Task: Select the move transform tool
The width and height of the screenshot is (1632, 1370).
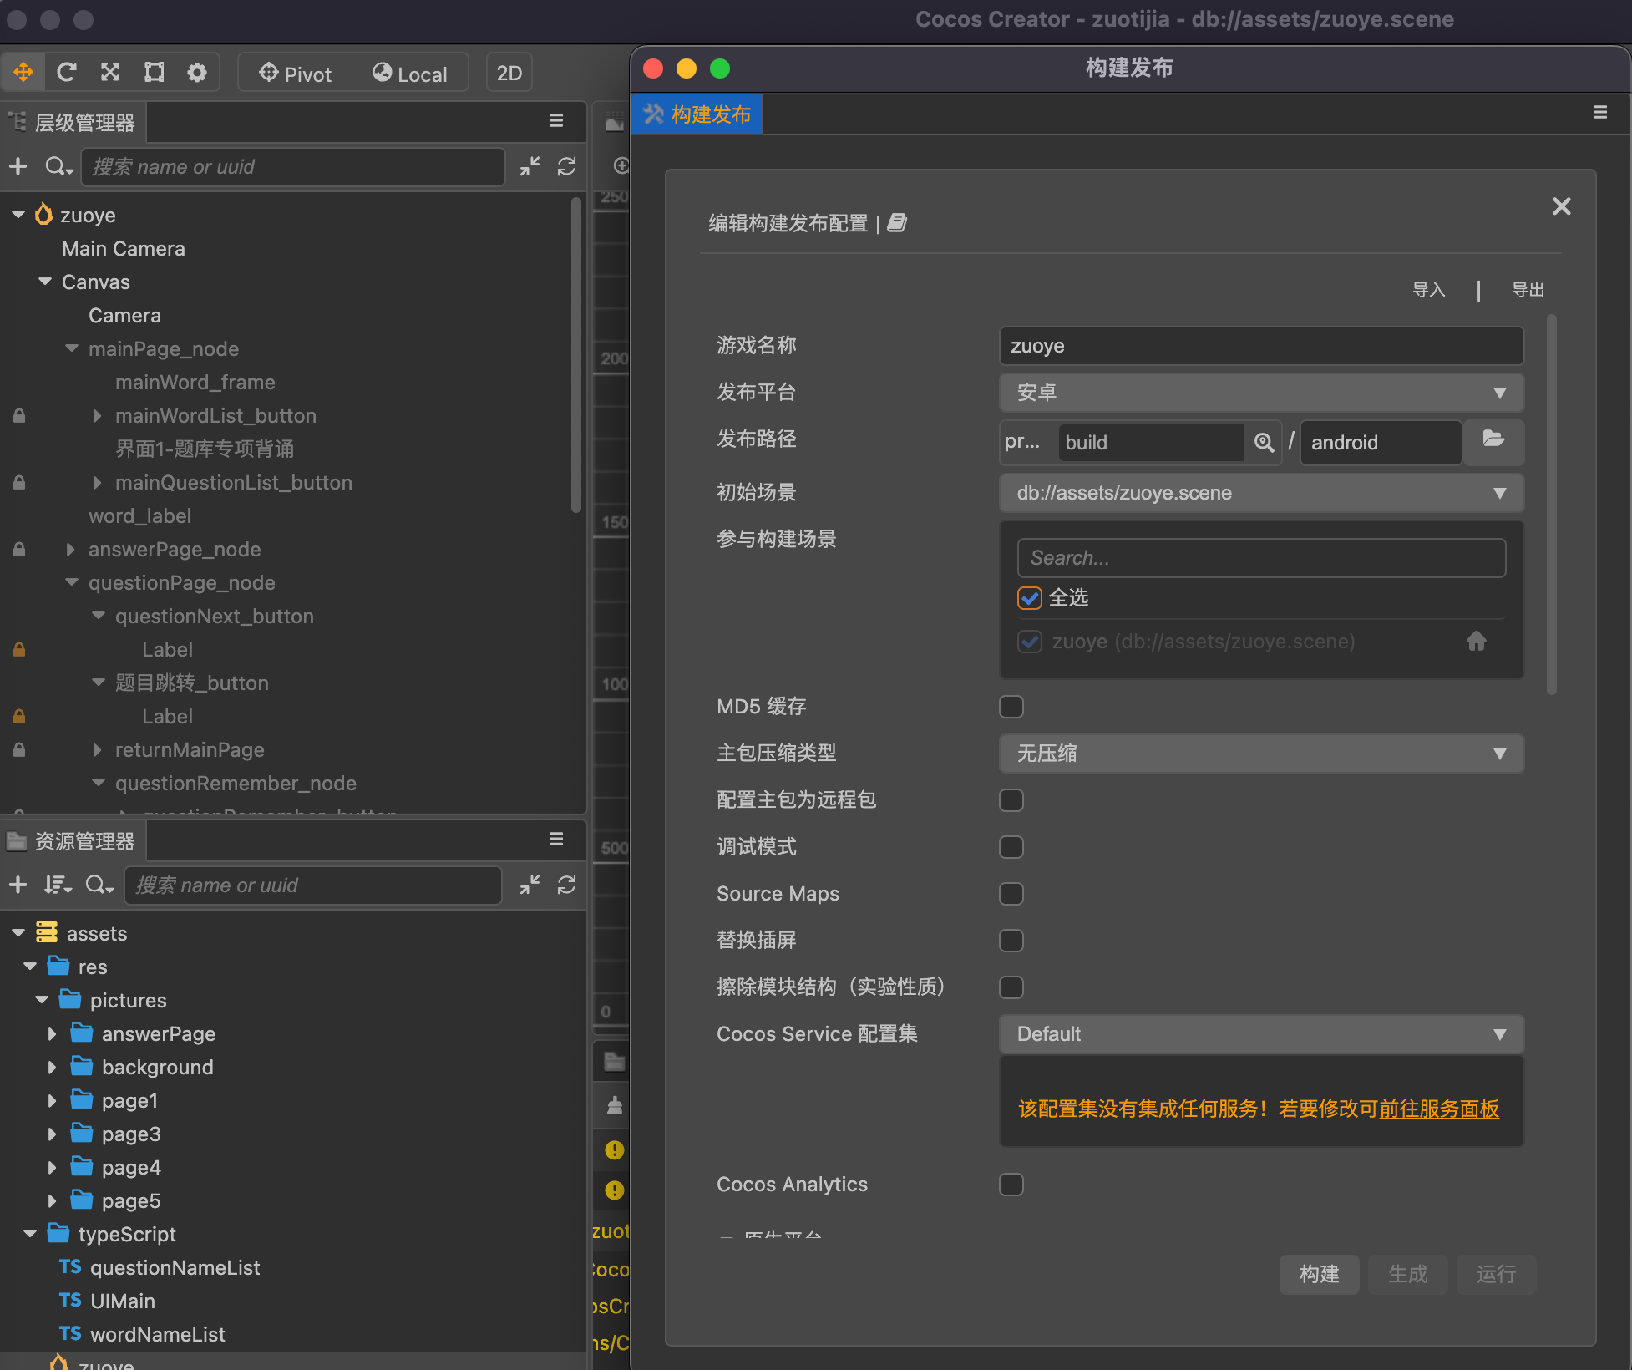Action: 23,73
